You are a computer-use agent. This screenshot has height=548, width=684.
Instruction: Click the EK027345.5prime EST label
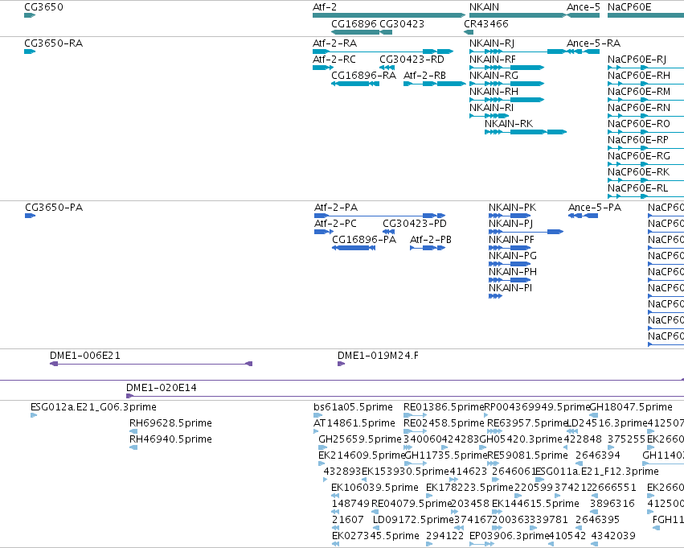[375, 535]
